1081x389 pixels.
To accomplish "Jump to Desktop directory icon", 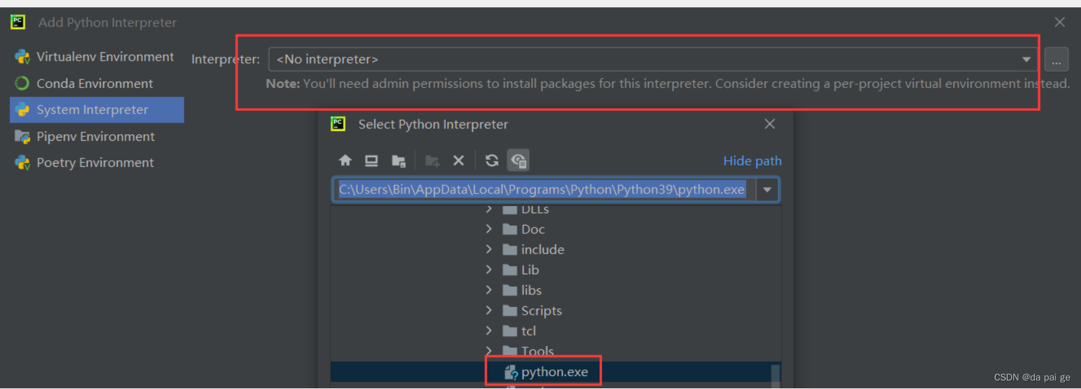I will (x=371, y=160).
